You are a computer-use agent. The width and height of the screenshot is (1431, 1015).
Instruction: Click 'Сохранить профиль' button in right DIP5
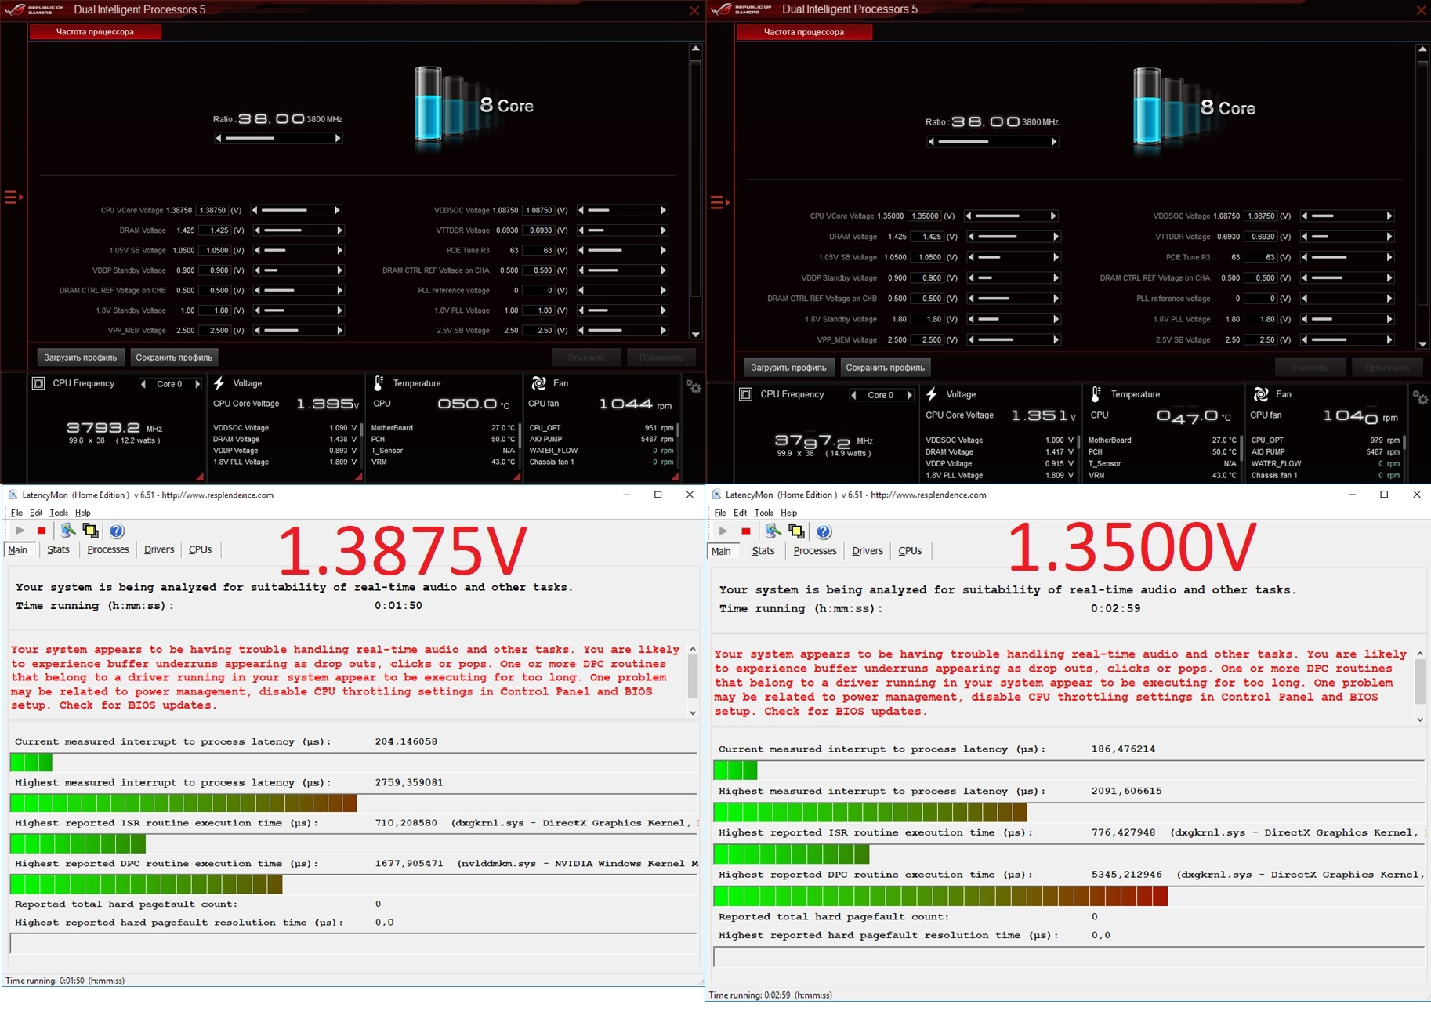pyautogui.click(x=886, y=368)
